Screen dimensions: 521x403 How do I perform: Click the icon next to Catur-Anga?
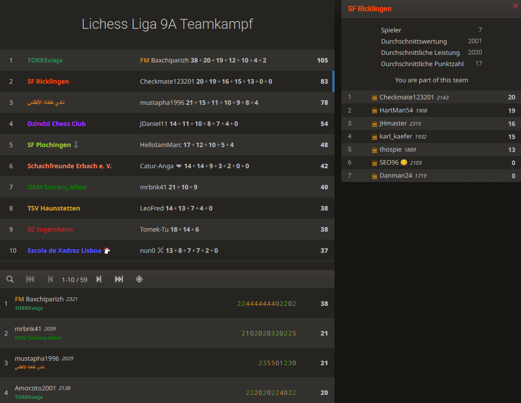click(x=179, y=166)
